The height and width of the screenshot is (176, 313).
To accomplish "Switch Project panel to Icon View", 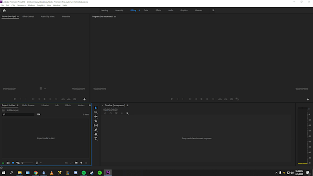I will tap(13, 163).
